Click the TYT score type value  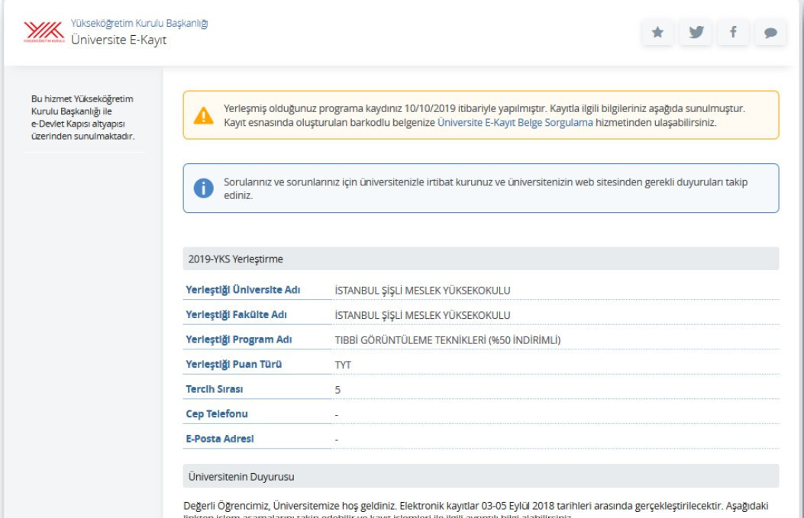click(x=343, y=365)
